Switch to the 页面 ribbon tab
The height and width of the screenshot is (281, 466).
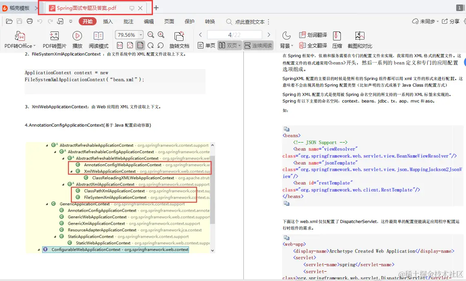tap(169, 21)
